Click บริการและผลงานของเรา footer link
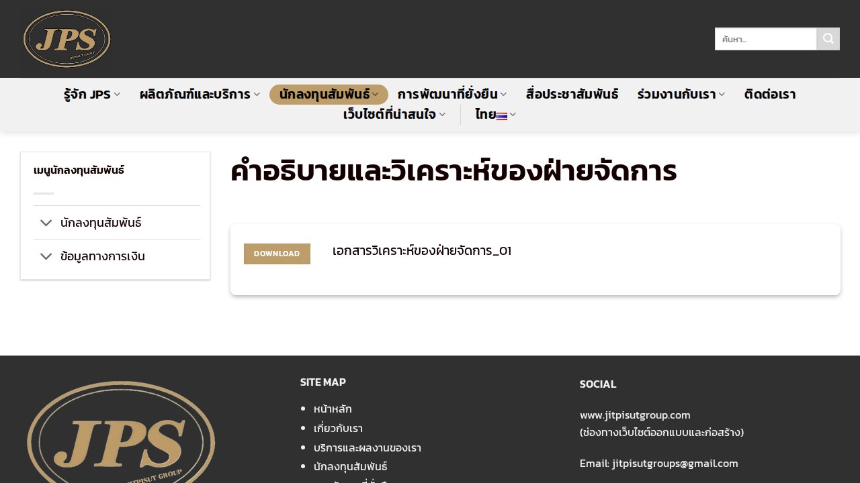 [367, 447]
